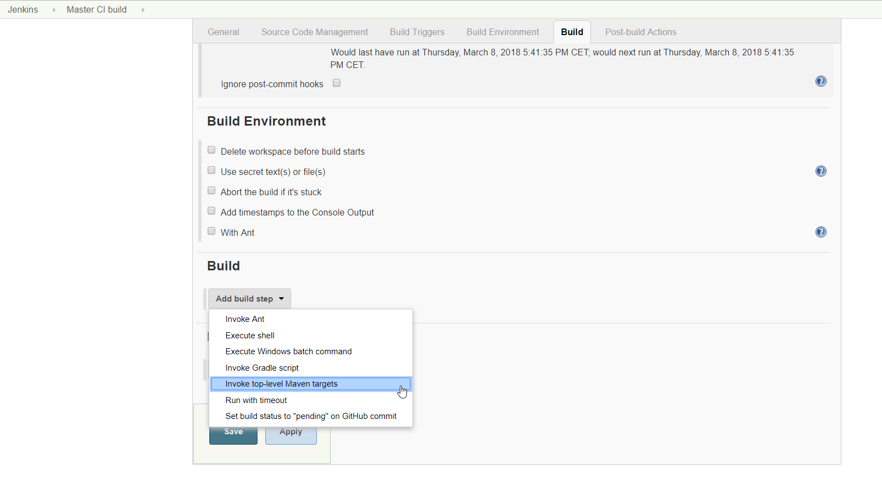The image size is (882, 482).
Task: Toggle the Add build step dropdown
Action: [x=249, y=299]
